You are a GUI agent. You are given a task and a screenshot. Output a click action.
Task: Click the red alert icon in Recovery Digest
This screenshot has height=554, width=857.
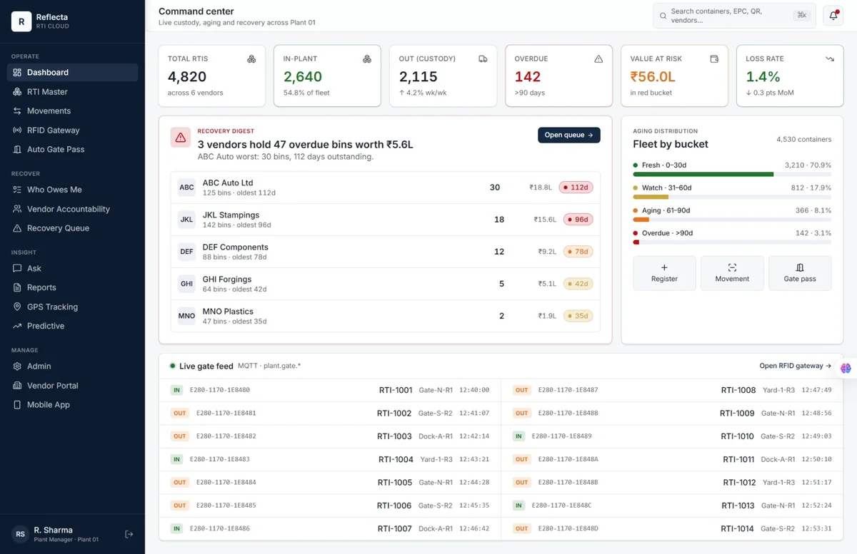(181, 138)
